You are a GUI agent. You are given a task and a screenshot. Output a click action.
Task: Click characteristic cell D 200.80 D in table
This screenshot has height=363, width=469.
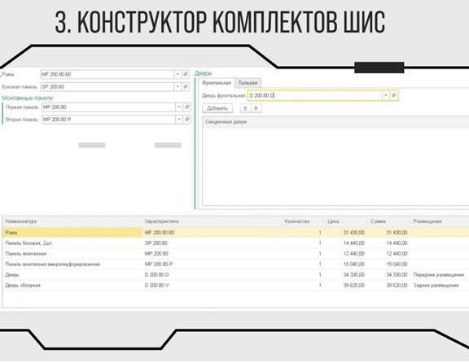[156, 275]
